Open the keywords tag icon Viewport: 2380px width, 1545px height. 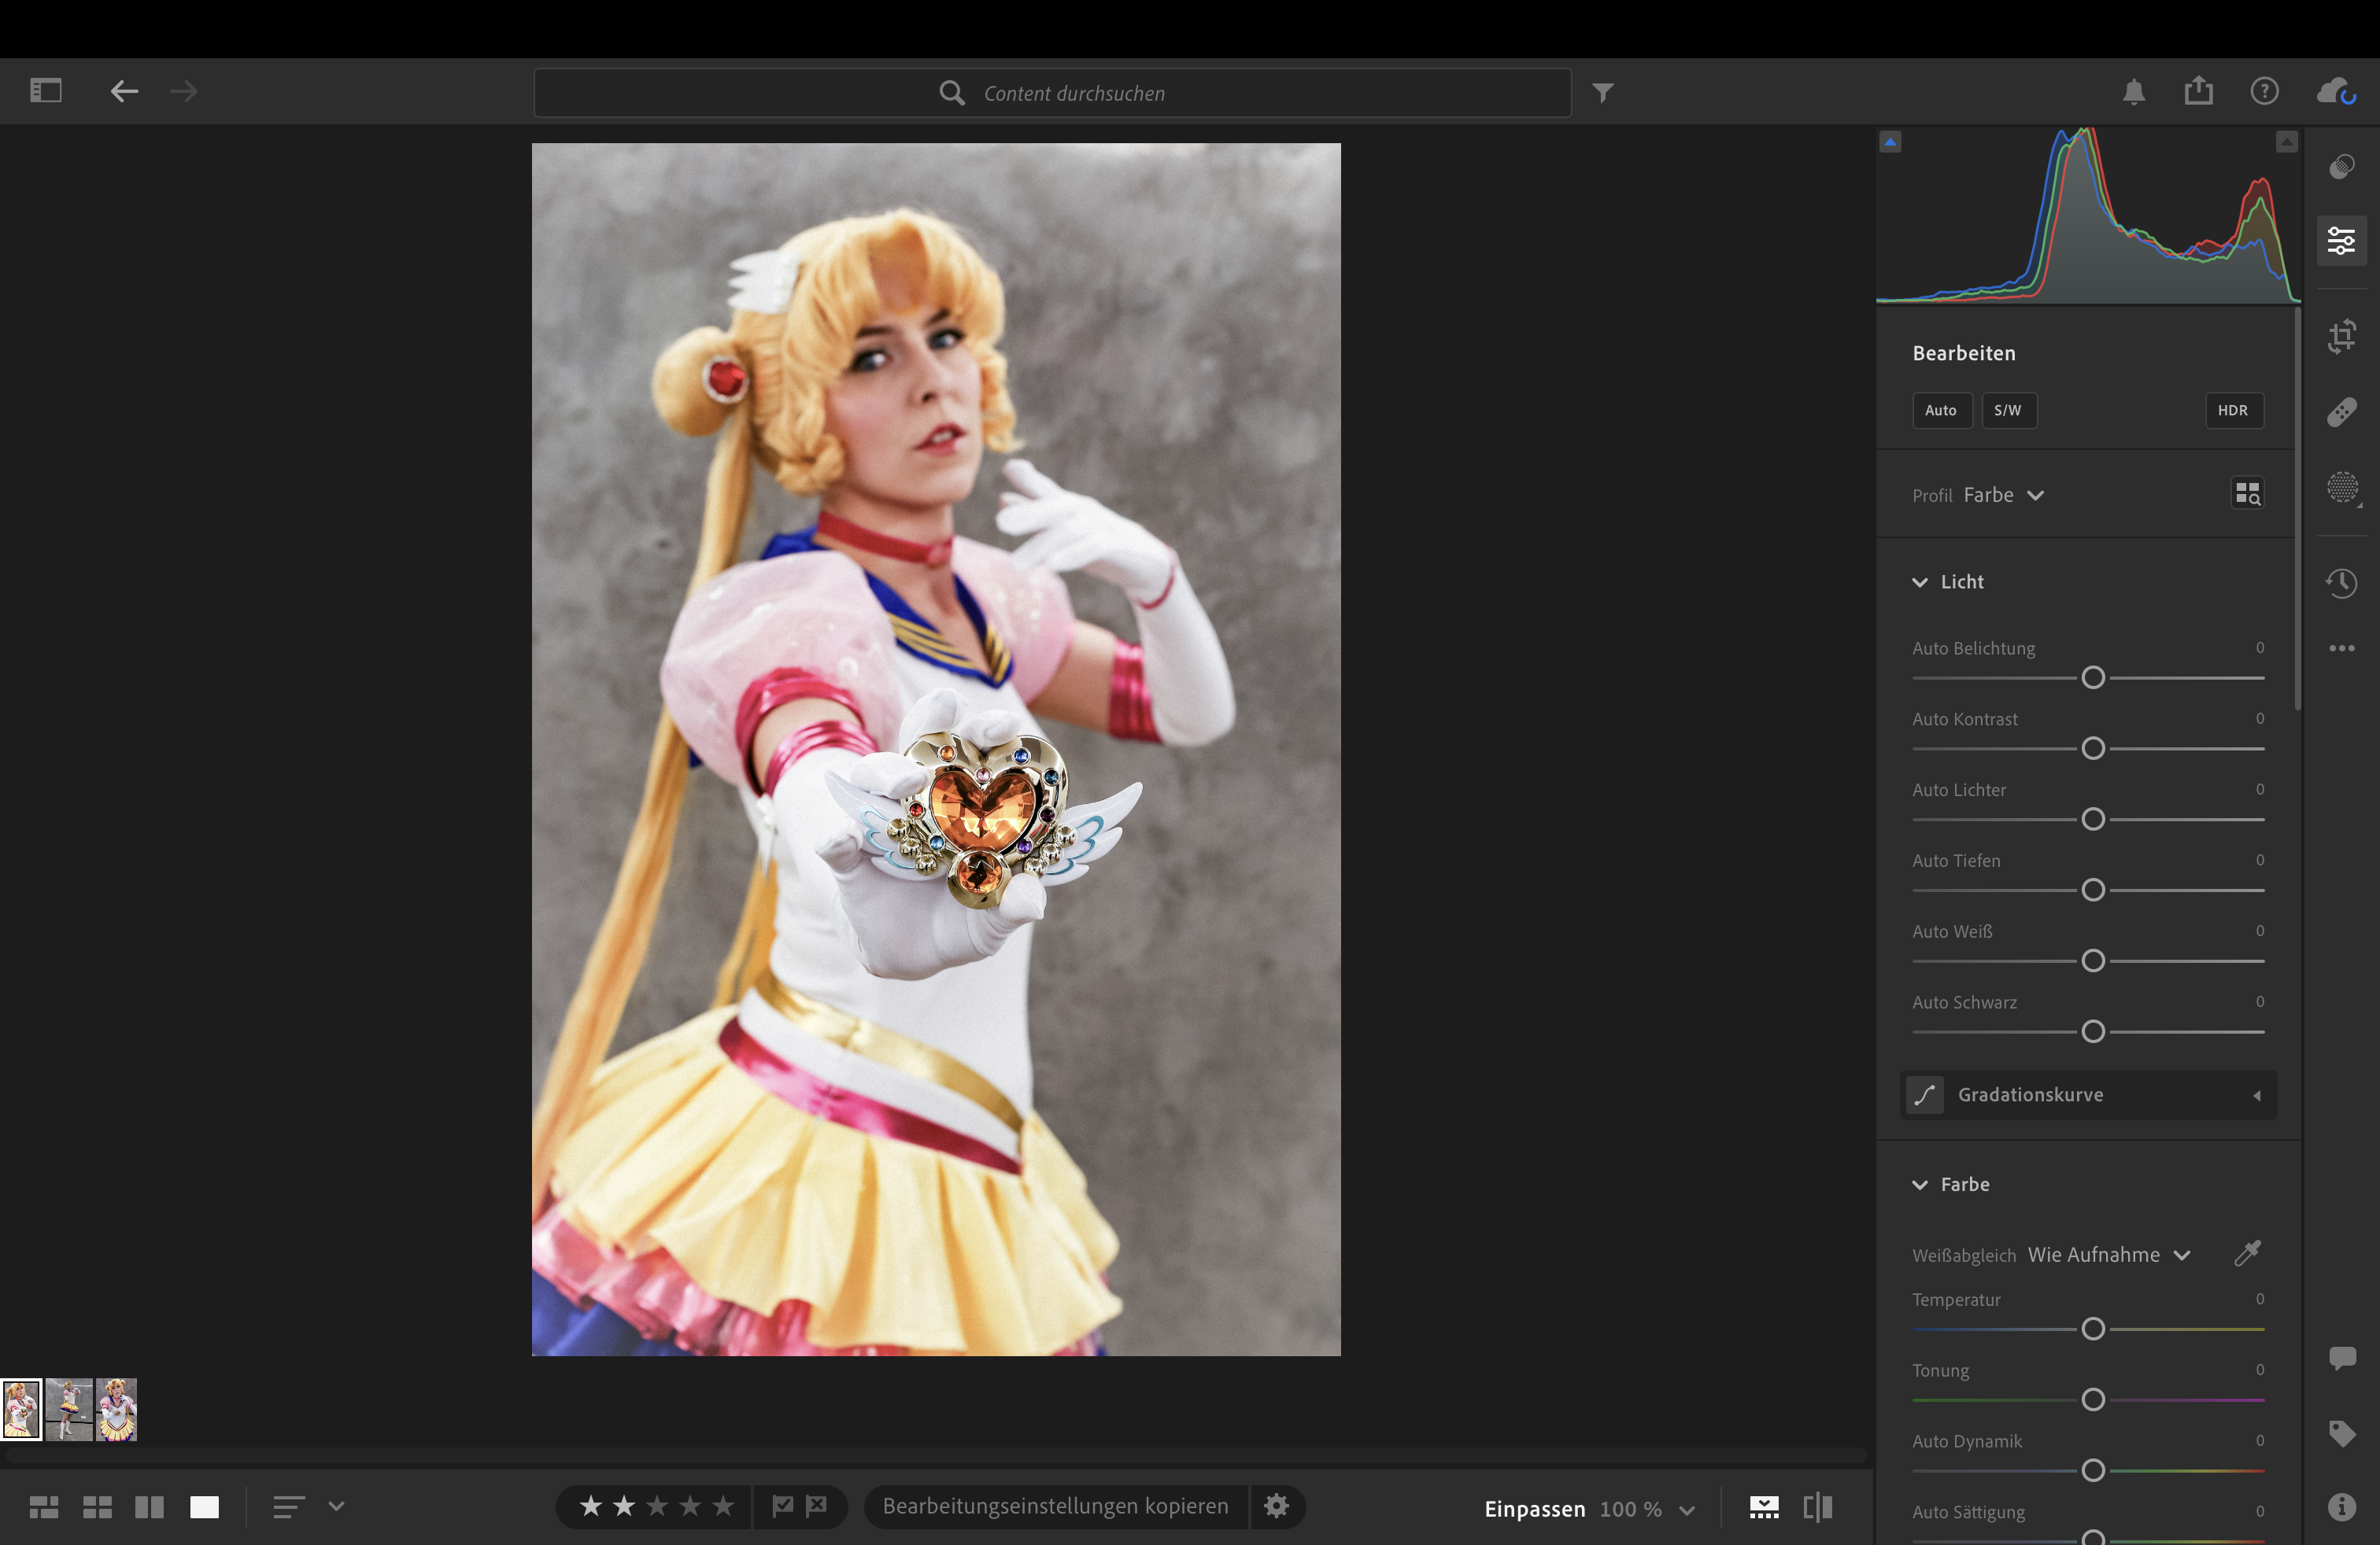tap(2342, 1433)
